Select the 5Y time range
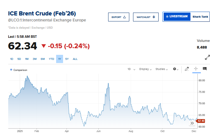 pyautogui.click(x=67, y=59)
